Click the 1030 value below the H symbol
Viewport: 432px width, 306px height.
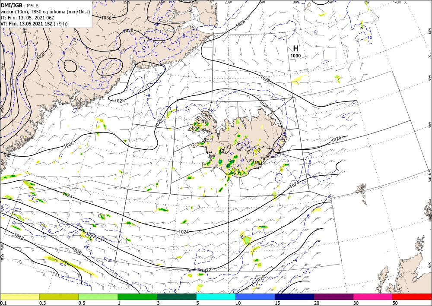click(295, 56)
